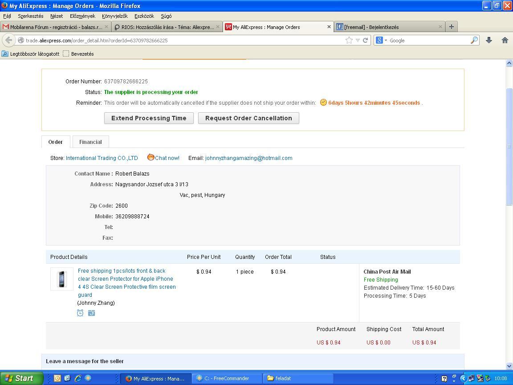Screen dimensions: 513x385
Task: Click the alarm clock icon under the product
Action: pos(80,313)
